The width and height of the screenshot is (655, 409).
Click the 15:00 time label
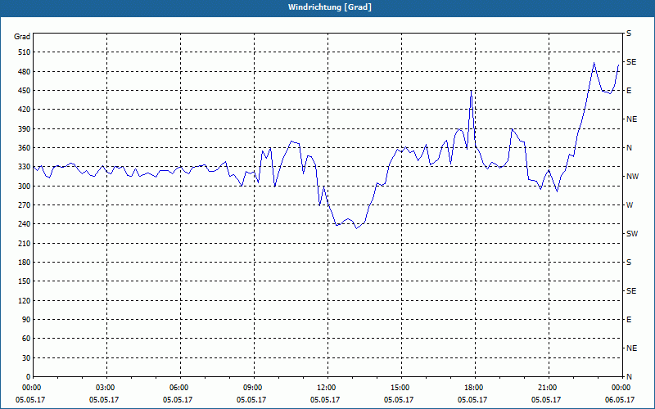point(401,388)
